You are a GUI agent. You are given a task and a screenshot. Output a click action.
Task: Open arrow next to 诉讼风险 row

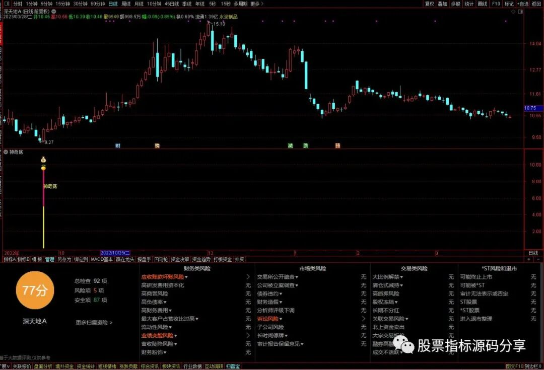click(363, 319)
